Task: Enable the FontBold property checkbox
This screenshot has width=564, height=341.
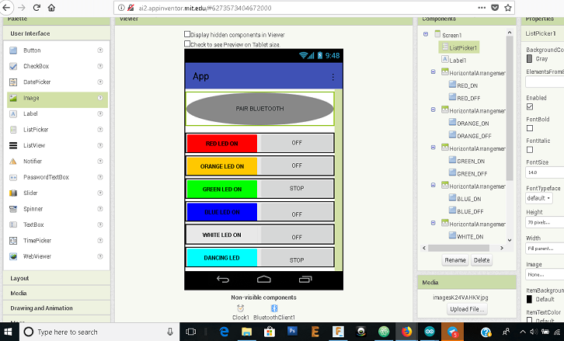Action: [530, 128]
